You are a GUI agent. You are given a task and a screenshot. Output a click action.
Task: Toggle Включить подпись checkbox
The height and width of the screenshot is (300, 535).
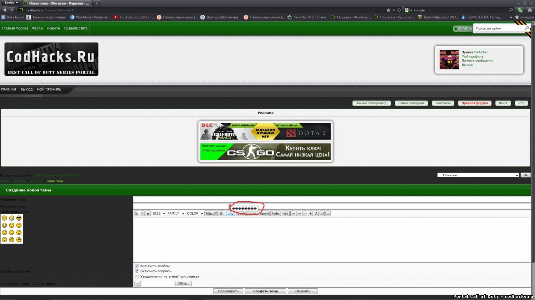click(137, 271)
